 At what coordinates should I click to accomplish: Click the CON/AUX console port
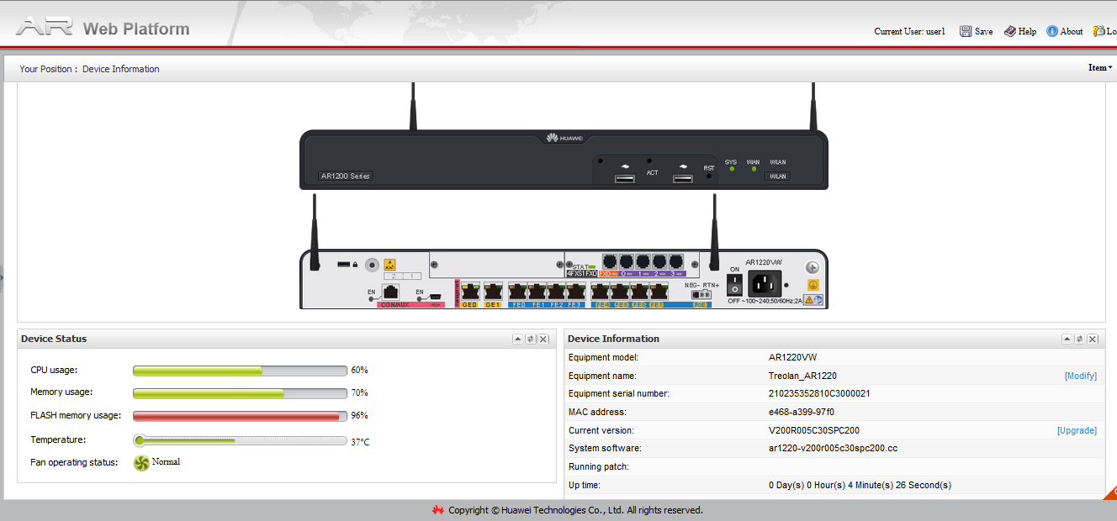coord(391,292)
